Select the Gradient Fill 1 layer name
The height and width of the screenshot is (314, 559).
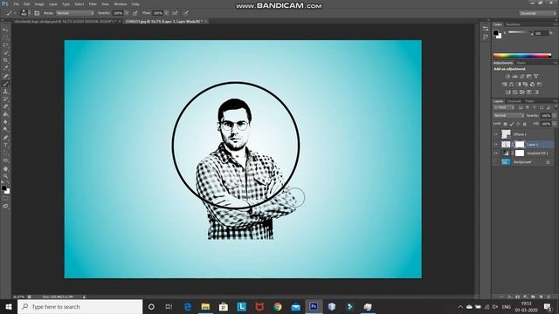coord(537,154)
